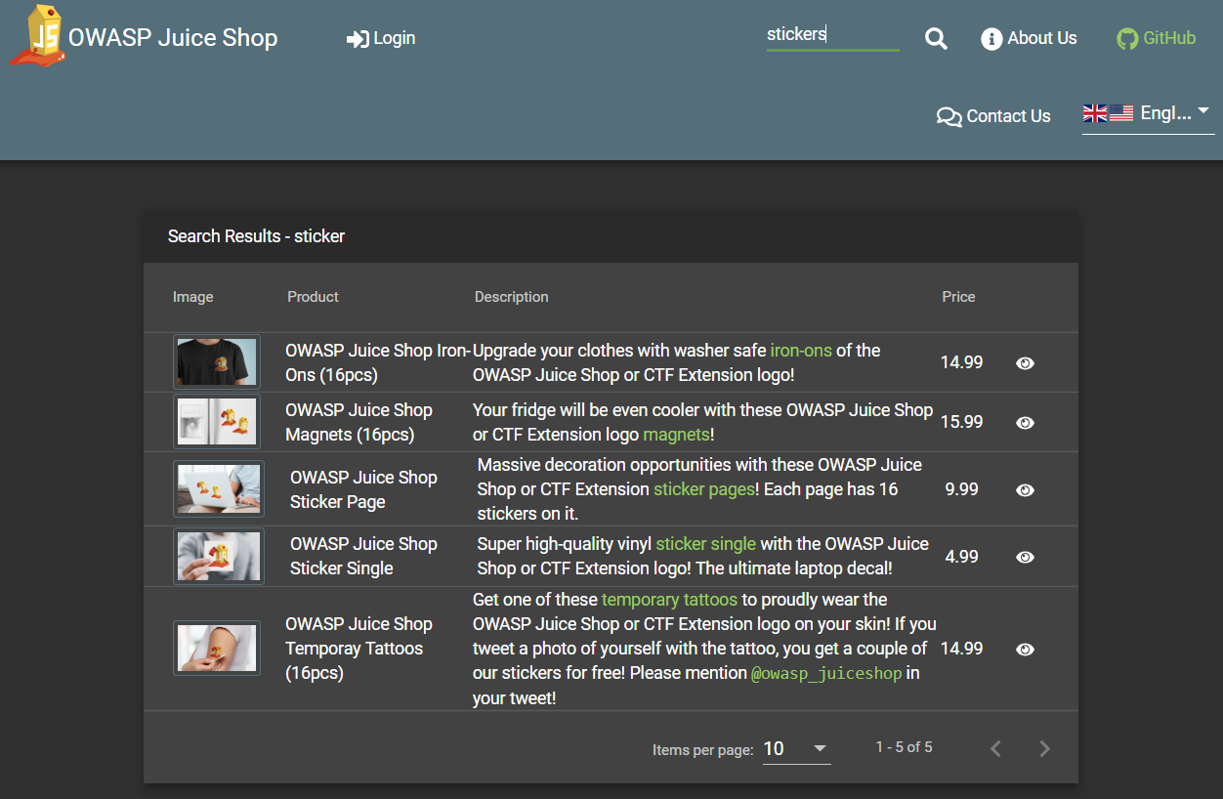The image size is (1223, 799).
Task: Click the Juice Shop carton logo
Action: 37,36
